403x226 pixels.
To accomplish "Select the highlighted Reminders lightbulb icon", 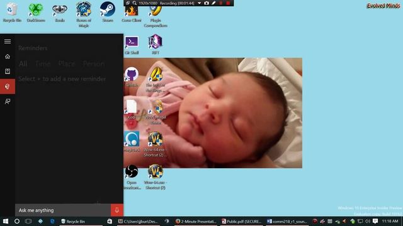I will tap(8, 87).
